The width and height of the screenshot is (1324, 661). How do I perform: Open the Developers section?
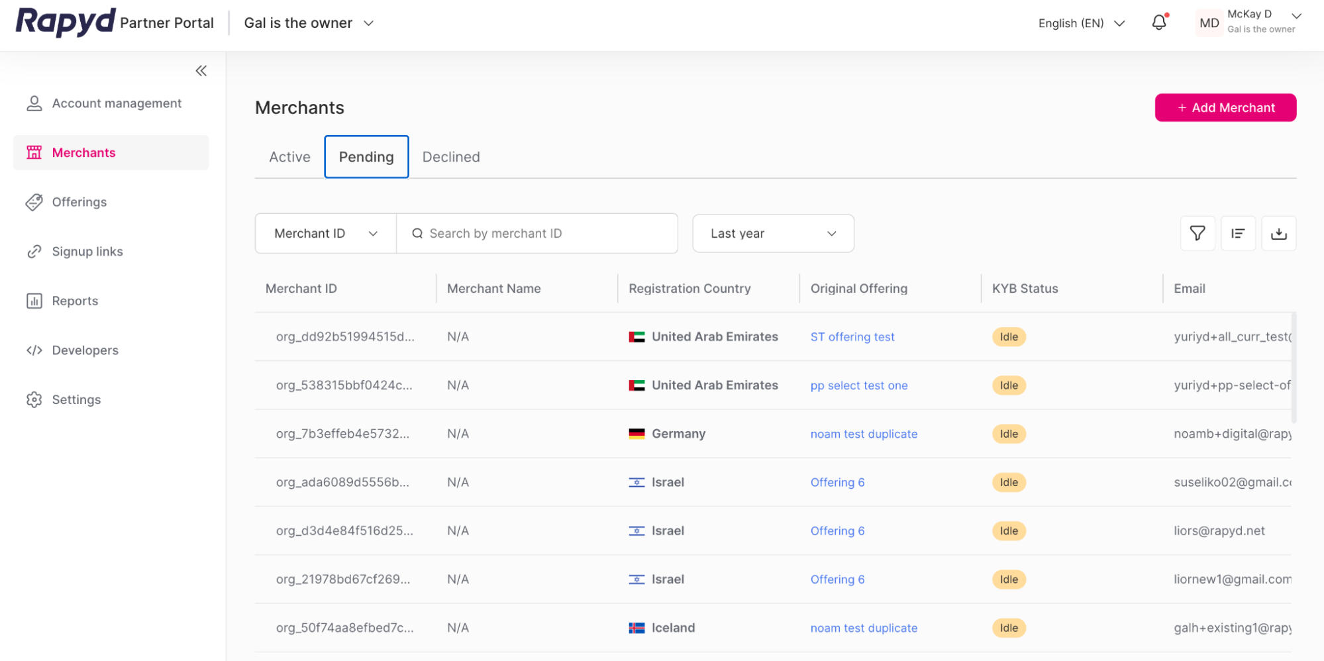point(85,350)
